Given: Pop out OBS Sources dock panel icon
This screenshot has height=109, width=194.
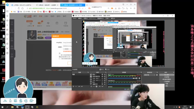Looking at the screenshot, I should pyautogui.click(x=106, y=72).
